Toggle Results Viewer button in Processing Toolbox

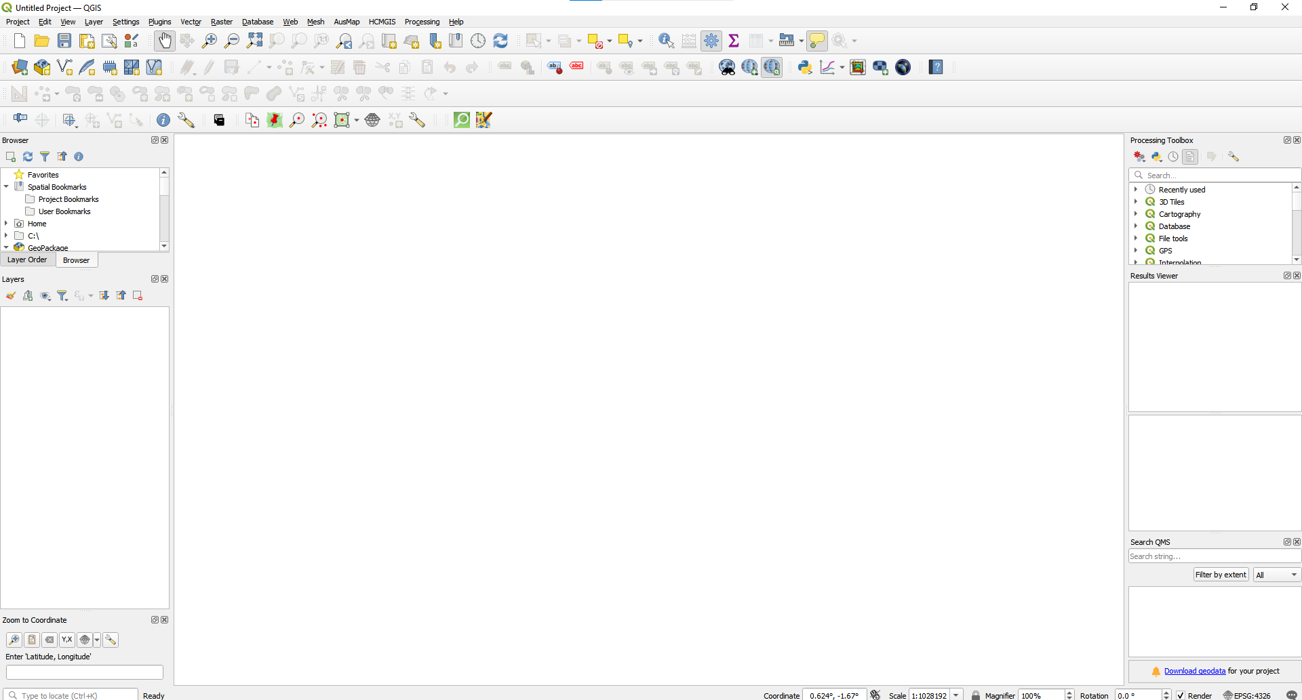coord(1190,157)
